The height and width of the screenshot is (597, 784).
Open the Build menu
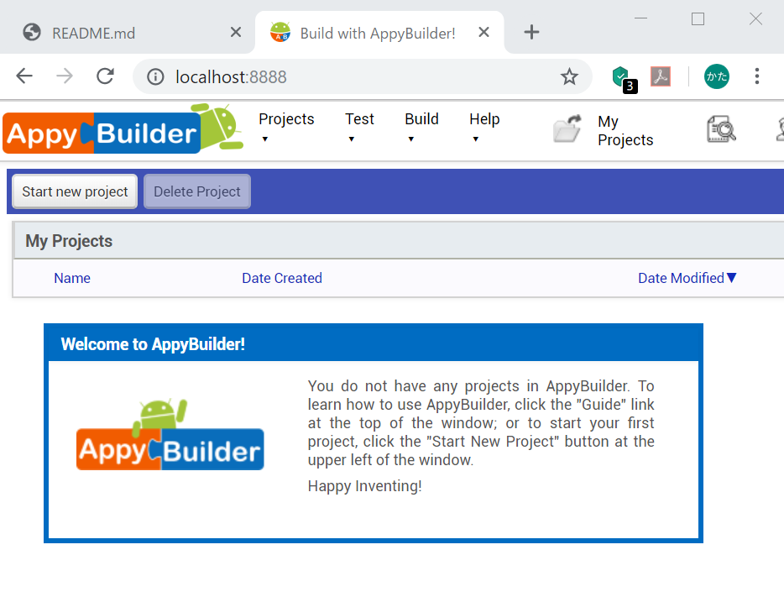coord(421,119)
